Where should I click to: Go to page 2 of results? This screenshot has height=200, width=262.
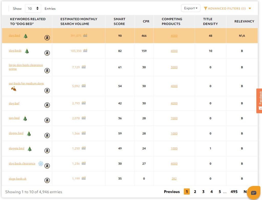coord(195,192)
